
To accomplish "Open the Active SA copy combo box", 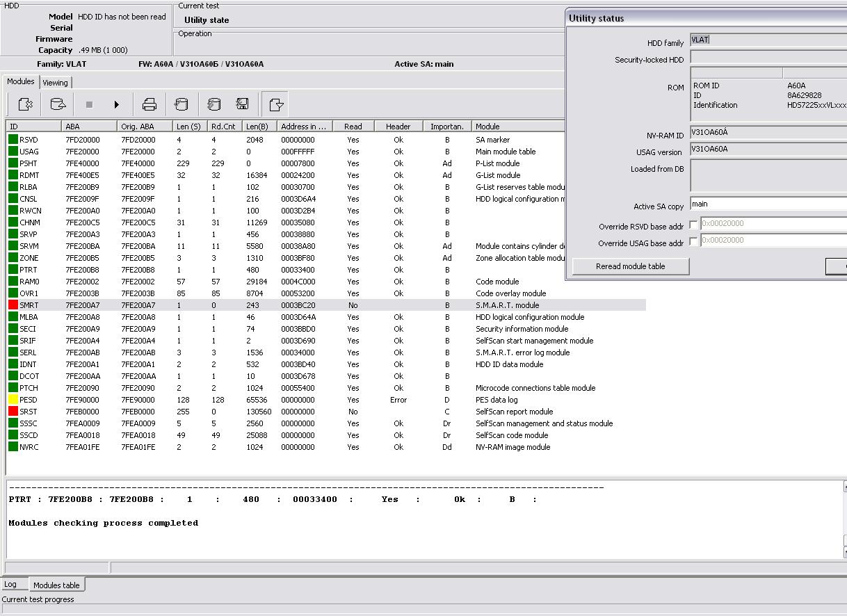I will pos(768,204).
